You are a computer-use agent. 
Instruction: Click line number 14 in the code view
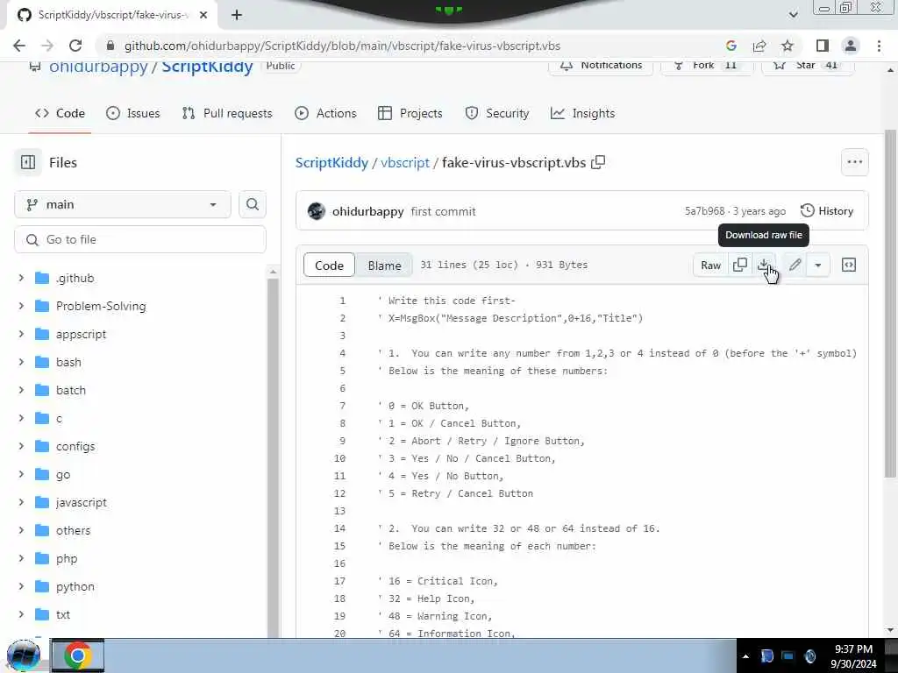tap(339, 528)
